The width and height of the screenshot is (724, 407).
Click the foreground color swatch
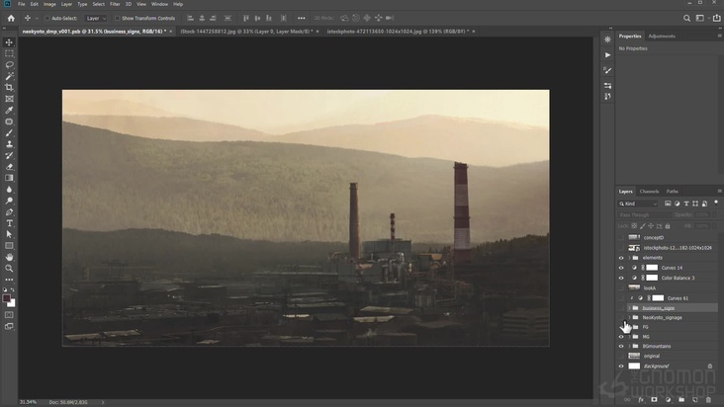tap(7, 297)
